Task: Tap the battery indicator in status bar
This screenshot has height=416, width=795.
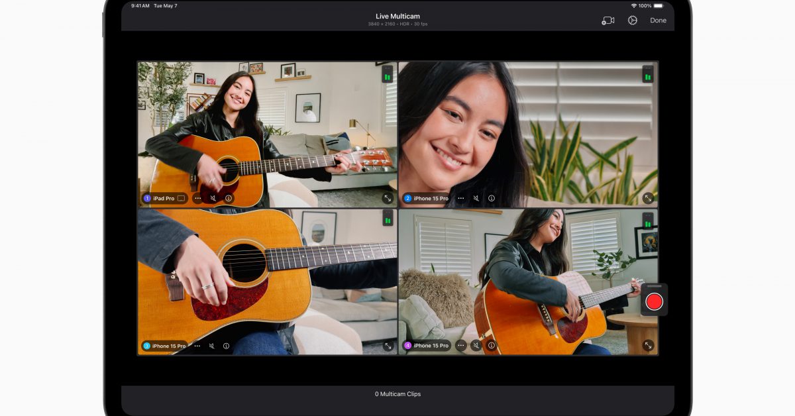Action: click(x=659, y=5)
